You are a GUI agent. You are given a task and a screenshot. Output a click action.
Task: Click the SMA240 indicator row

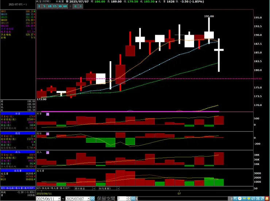[x=18, y=26]
